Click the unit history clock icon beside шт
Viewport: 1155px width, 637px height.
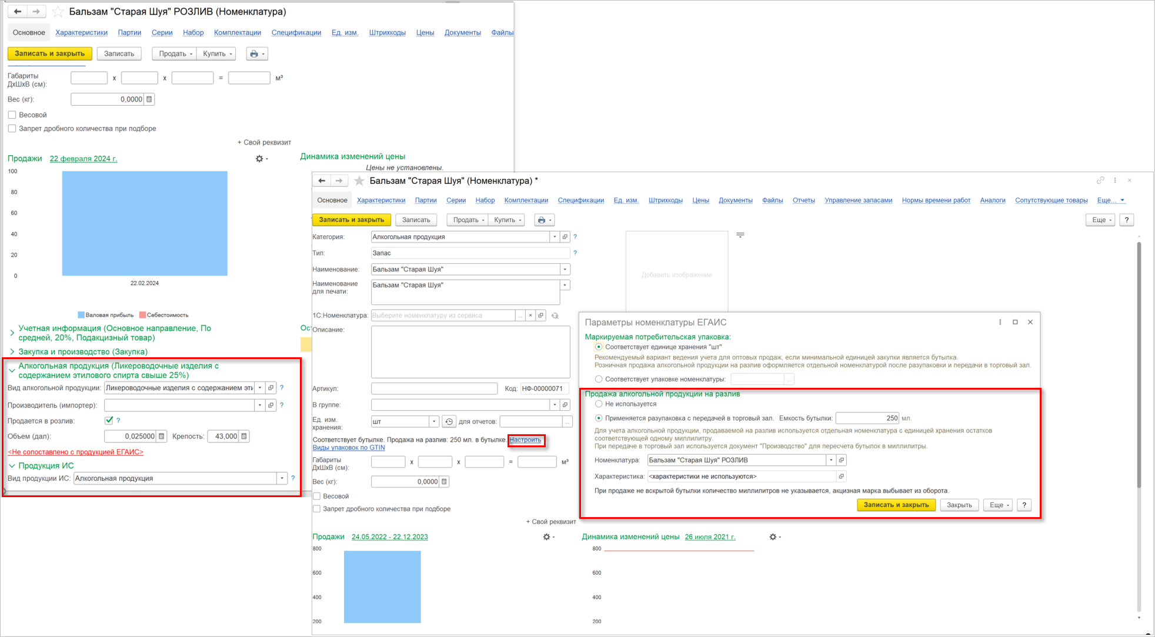(x=449, y=421)
